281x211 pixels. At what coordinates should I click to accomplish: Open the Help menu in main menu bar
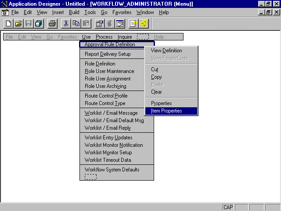(164, 12)
